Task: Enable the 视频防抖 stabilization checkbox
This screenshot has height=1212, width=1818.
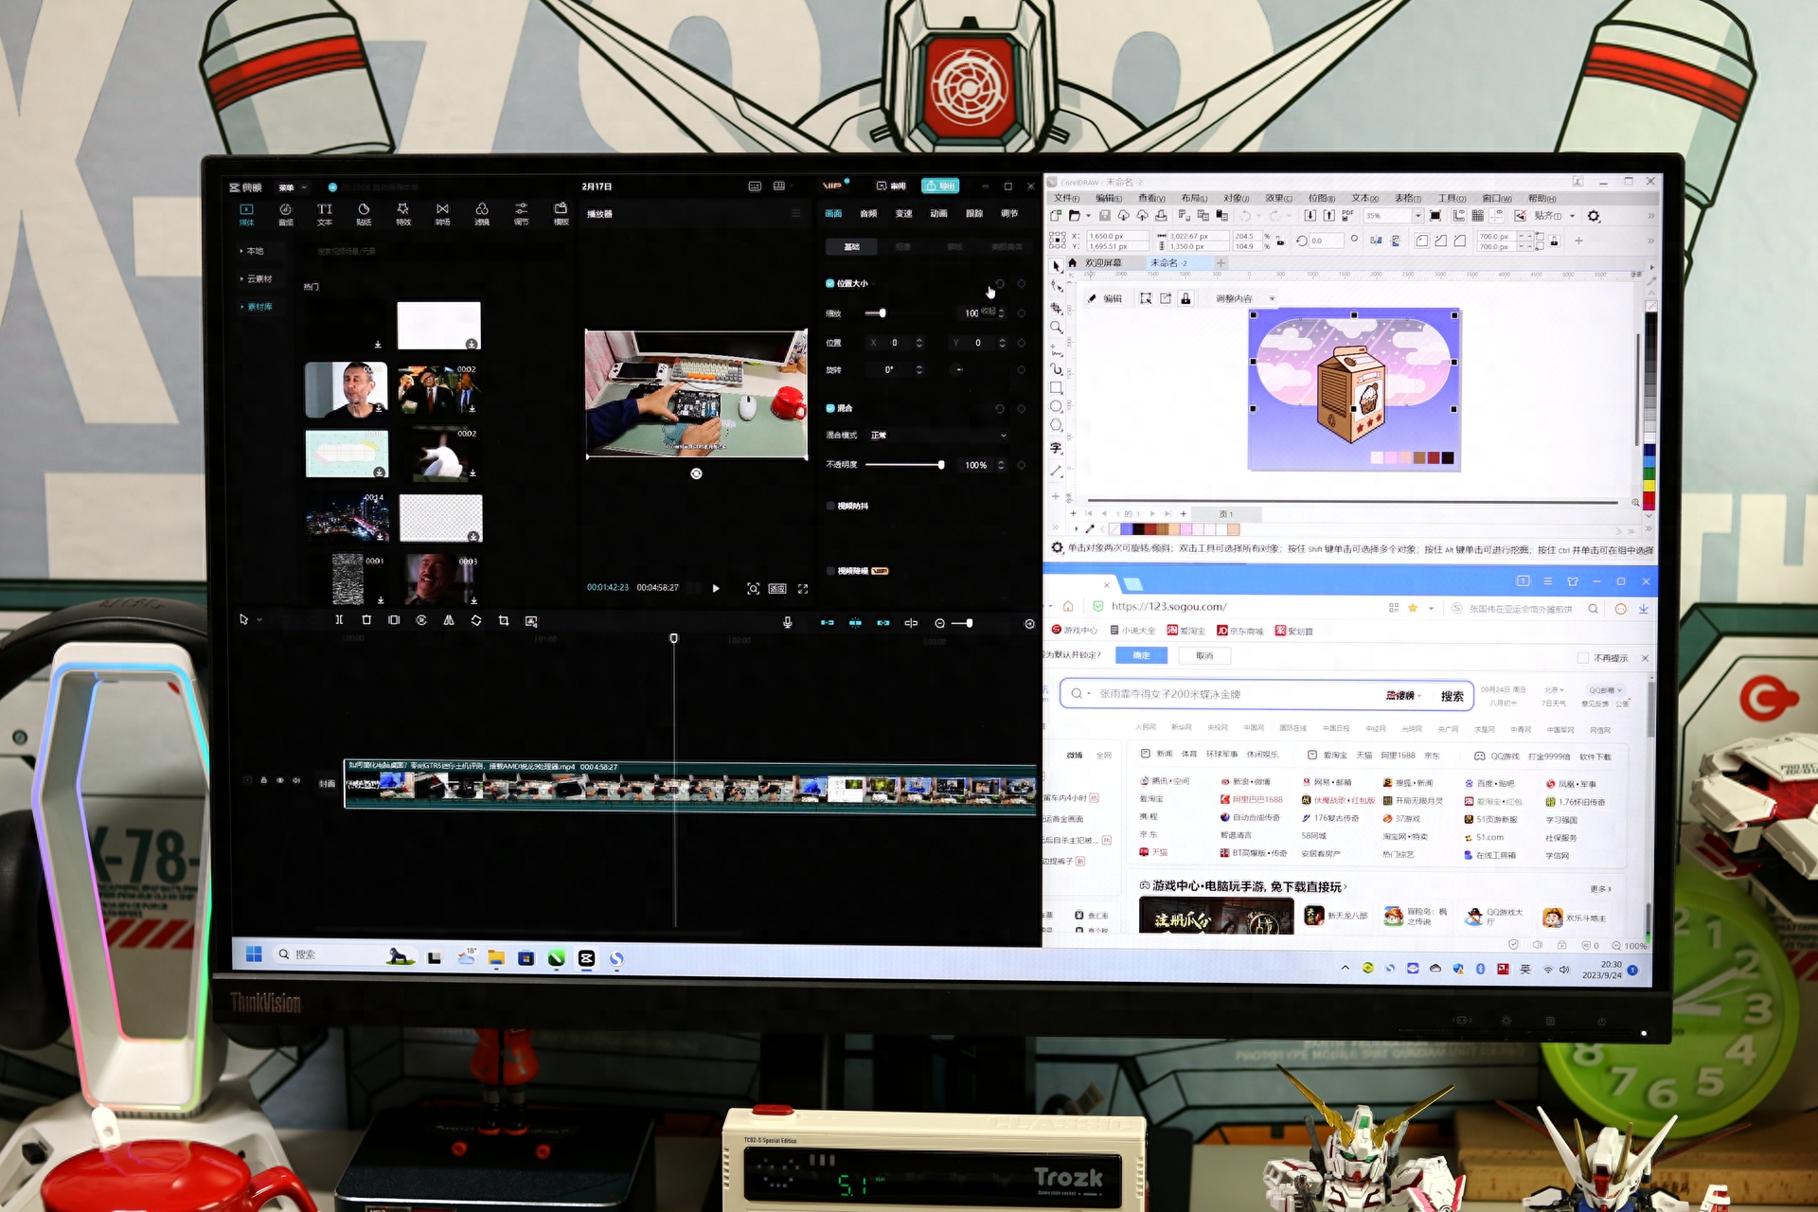Action: (x=830, y=506)
